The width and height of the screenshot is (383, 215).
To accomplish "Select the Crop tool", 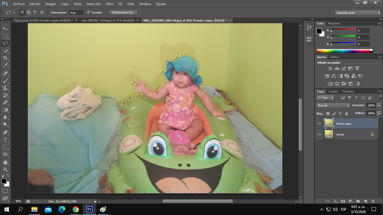I will [x=5, y=58].
